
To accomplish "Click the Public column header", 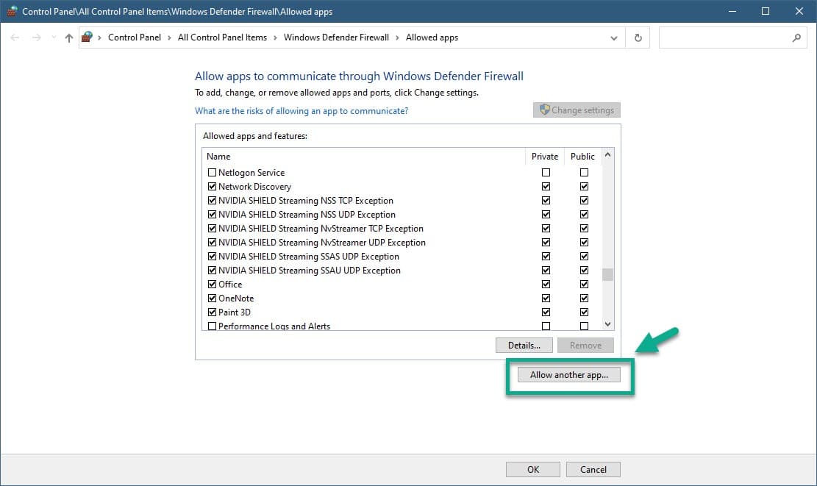I will [x=582, y=157].
